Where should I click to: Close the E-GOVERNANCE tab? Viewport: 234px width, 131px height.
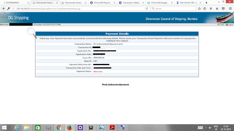[28, 3]
